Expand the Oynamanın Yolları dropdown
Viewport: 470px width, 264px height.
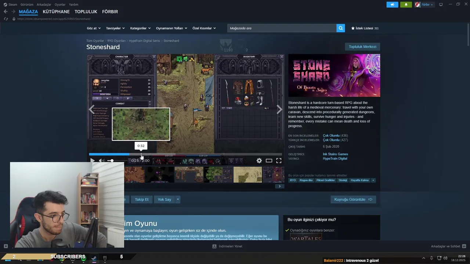coord(171,28)
